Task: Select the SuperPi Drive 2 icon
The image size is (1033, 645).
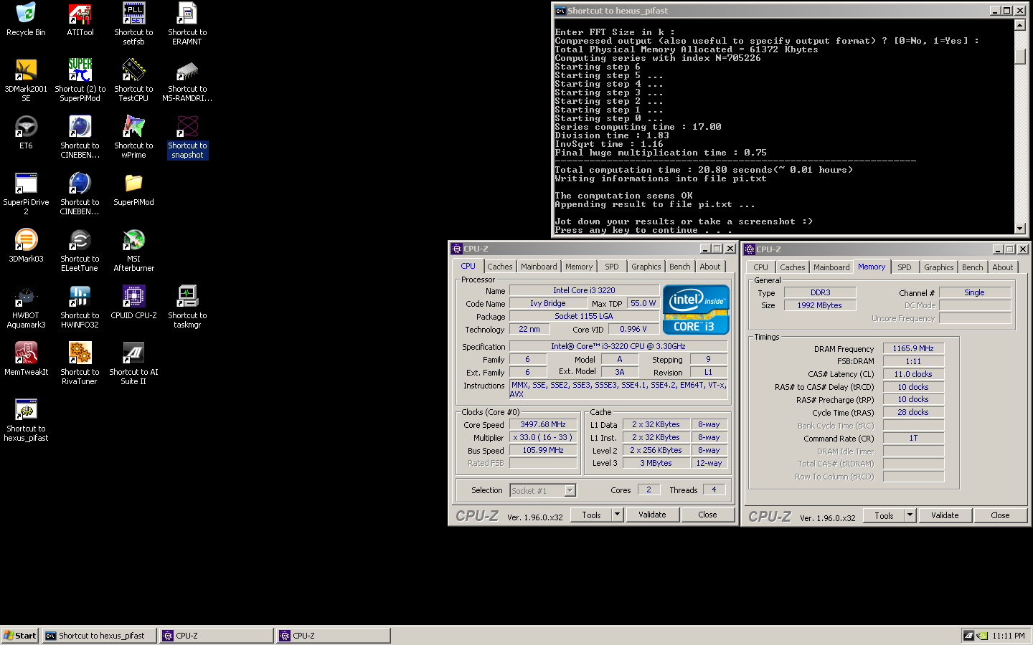Action: tap(26, 194)
